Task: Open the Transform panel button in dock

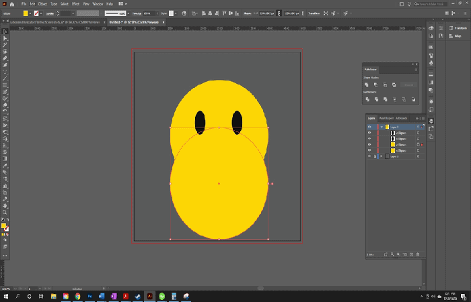Action: [458, 28]
